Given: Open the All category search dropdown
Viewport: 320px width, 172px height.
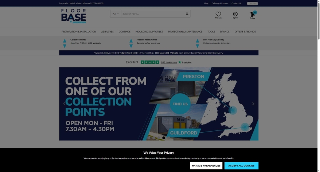Looking at the screenshot, I should pos(116,14).
